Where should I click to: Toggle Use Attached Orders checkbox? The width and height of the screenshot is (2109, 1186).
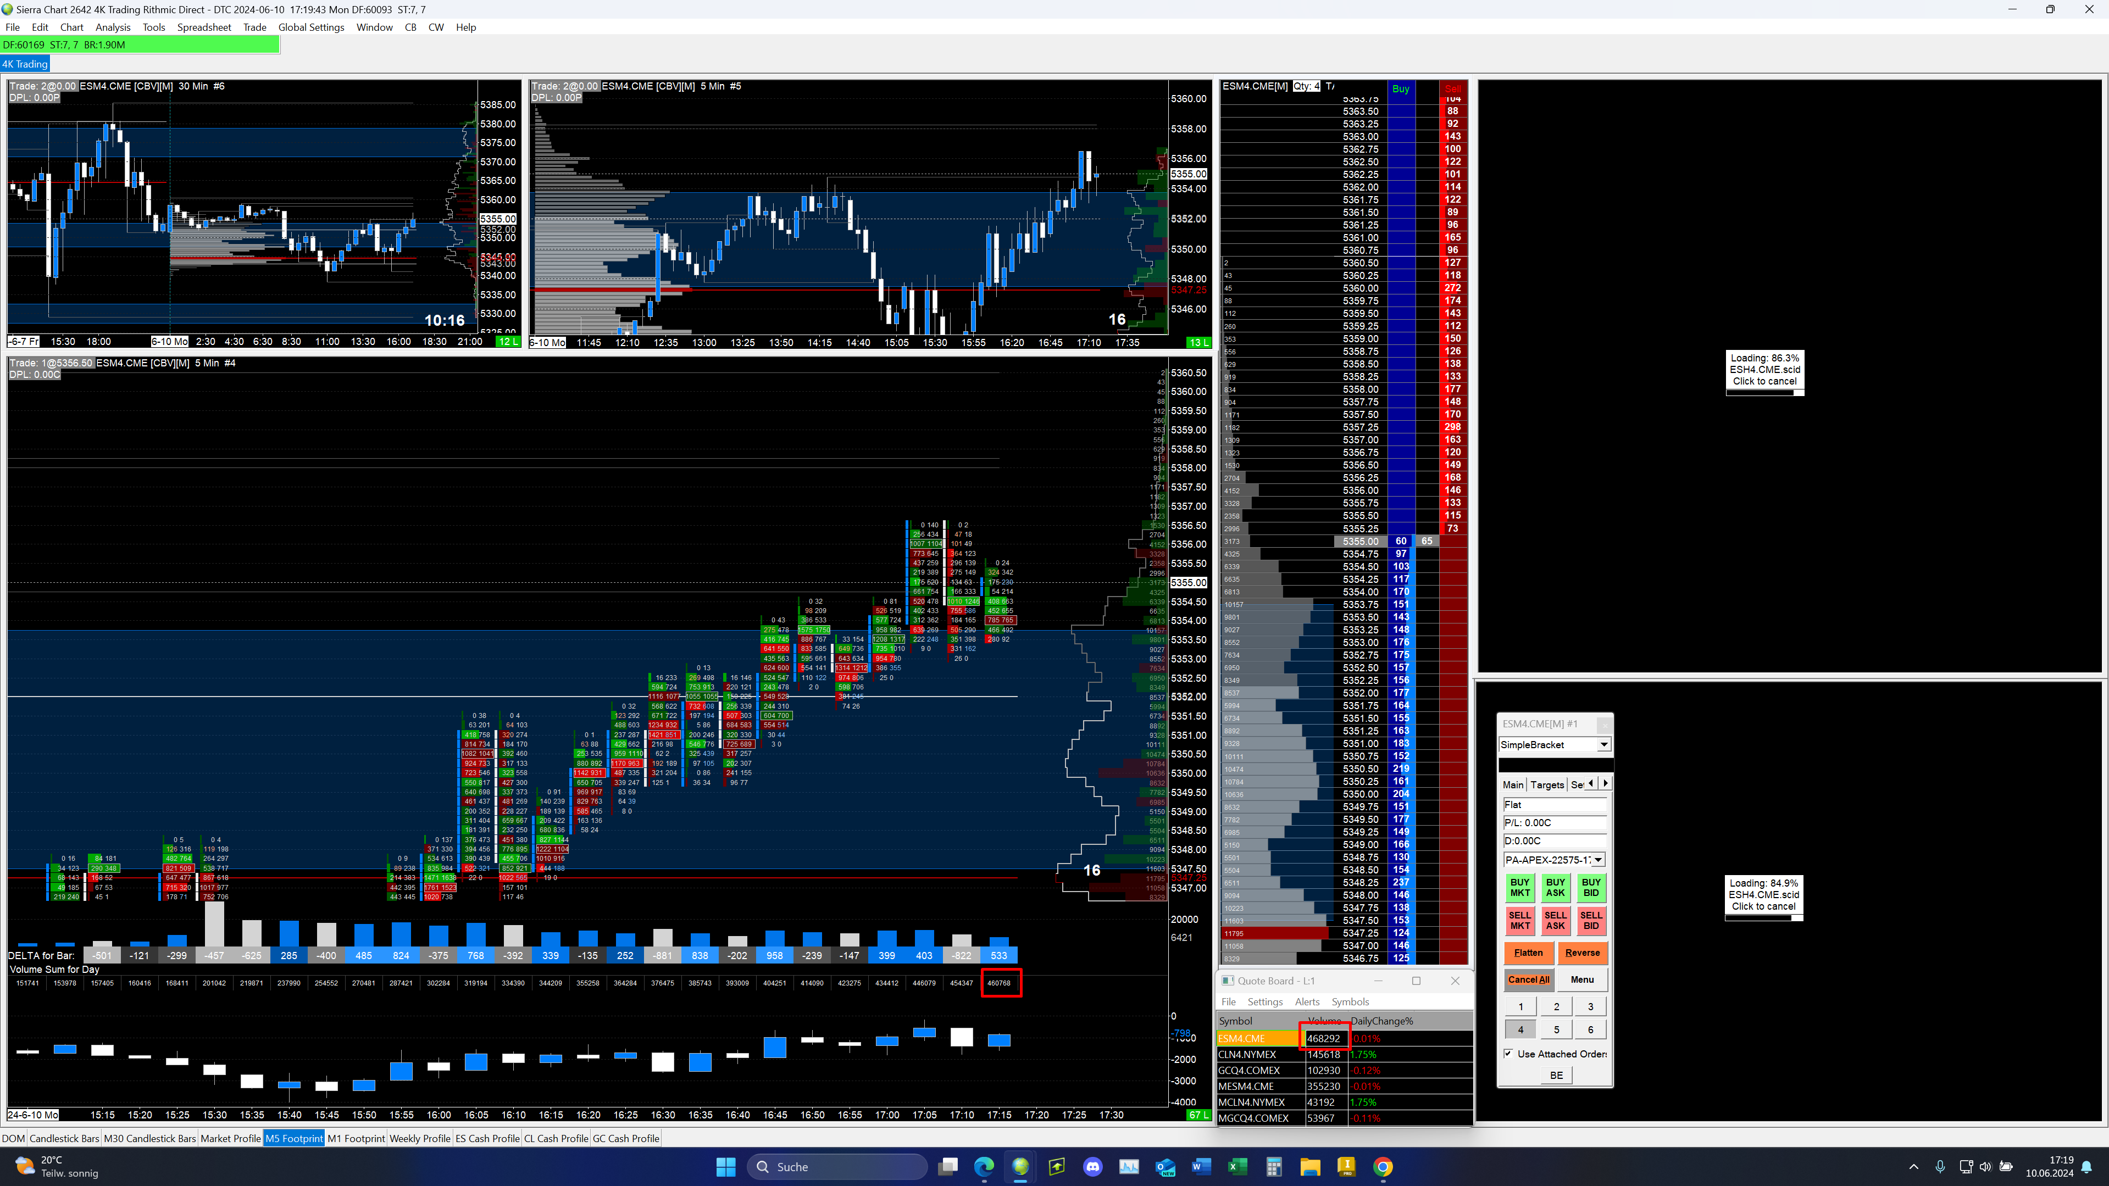click(x=1508, y=1054)
